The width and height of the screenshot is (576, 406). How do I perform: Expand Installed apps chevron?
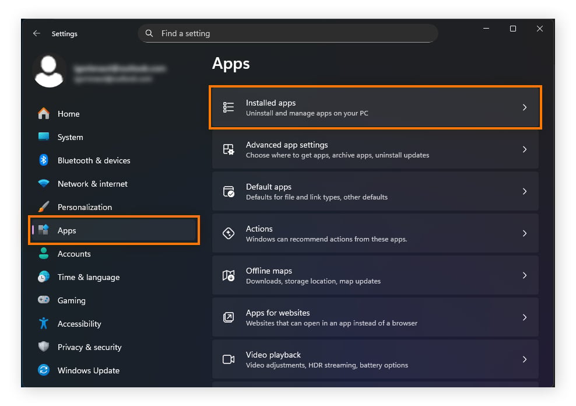click(x=525, y=107)
